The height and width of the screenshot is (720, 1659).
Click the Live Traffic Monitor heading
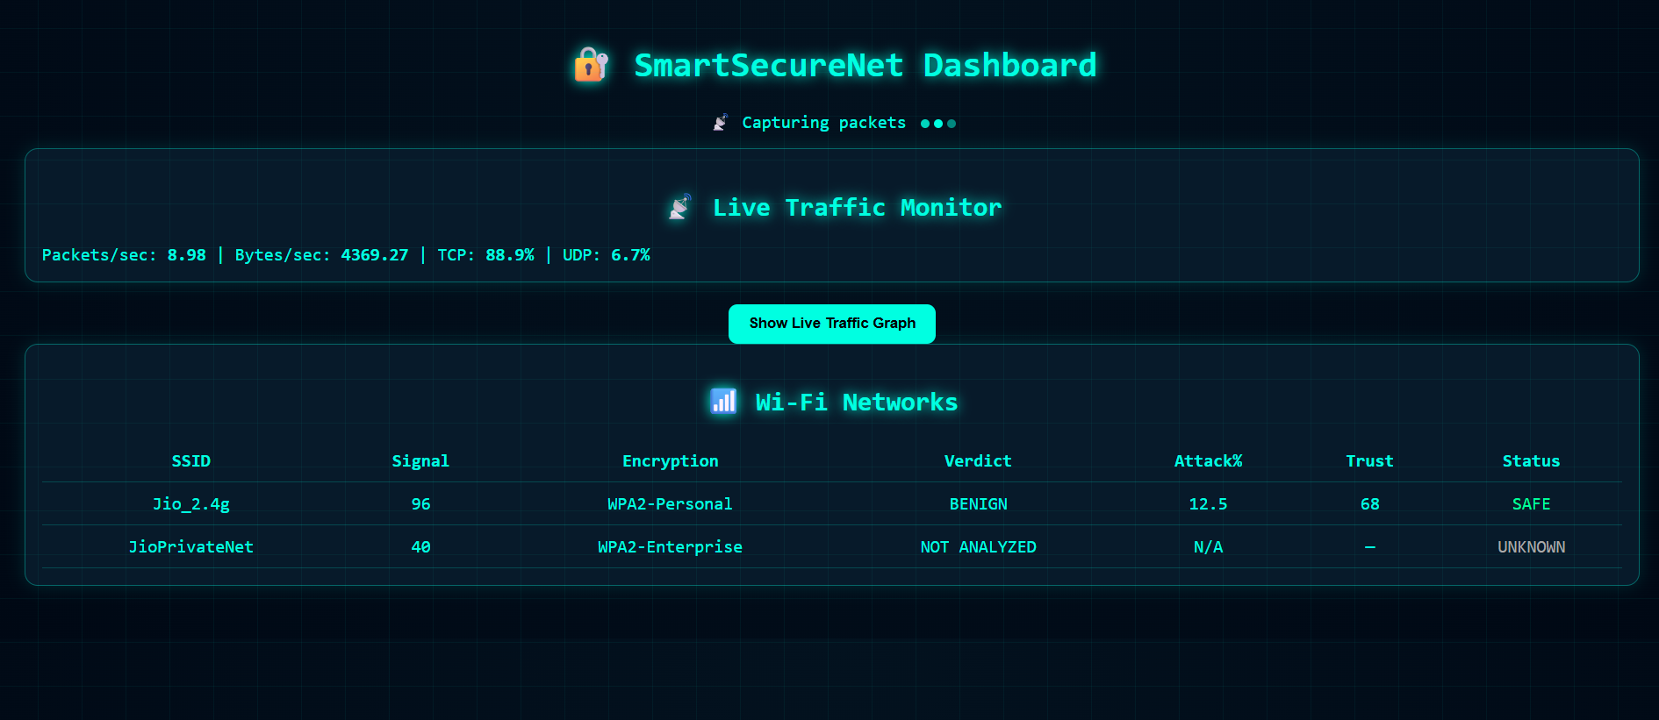point(857,207)
